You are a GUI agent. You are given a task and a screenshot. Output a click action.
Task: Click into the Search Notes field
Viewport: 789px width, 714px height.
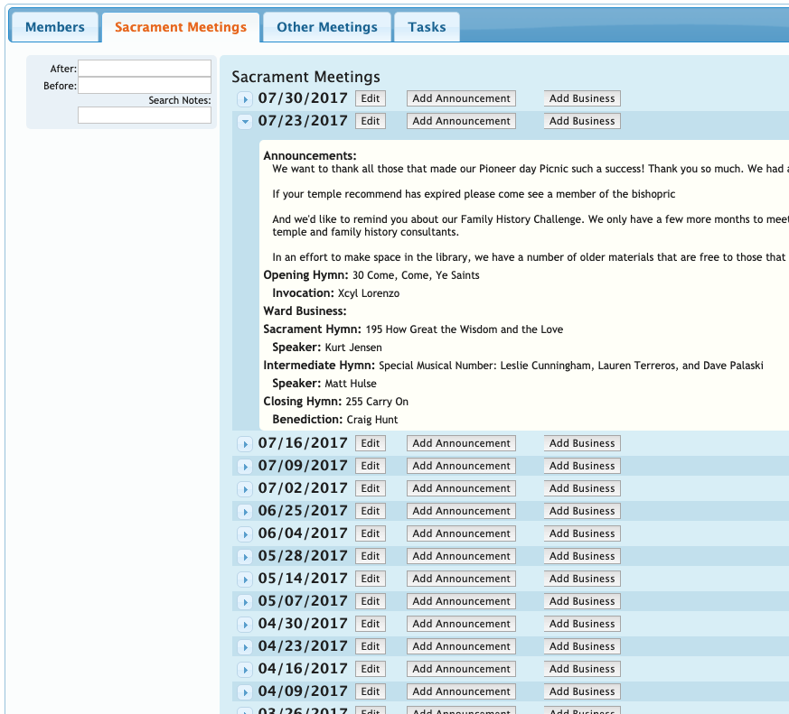145,115
